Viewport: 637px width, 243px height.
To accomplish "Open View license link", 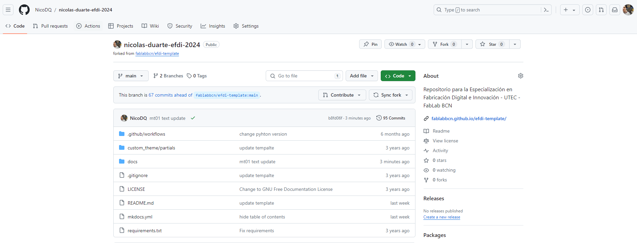I will click(445, 141).
